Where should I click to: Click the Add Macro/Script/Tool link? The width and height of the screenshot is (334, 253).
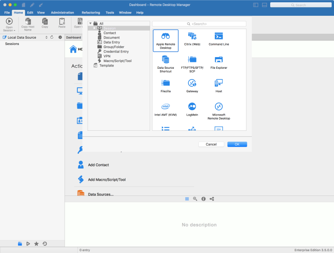coord(107,180)
